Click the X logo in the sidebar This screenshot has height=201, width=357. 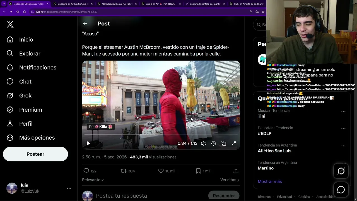(10, 24)
